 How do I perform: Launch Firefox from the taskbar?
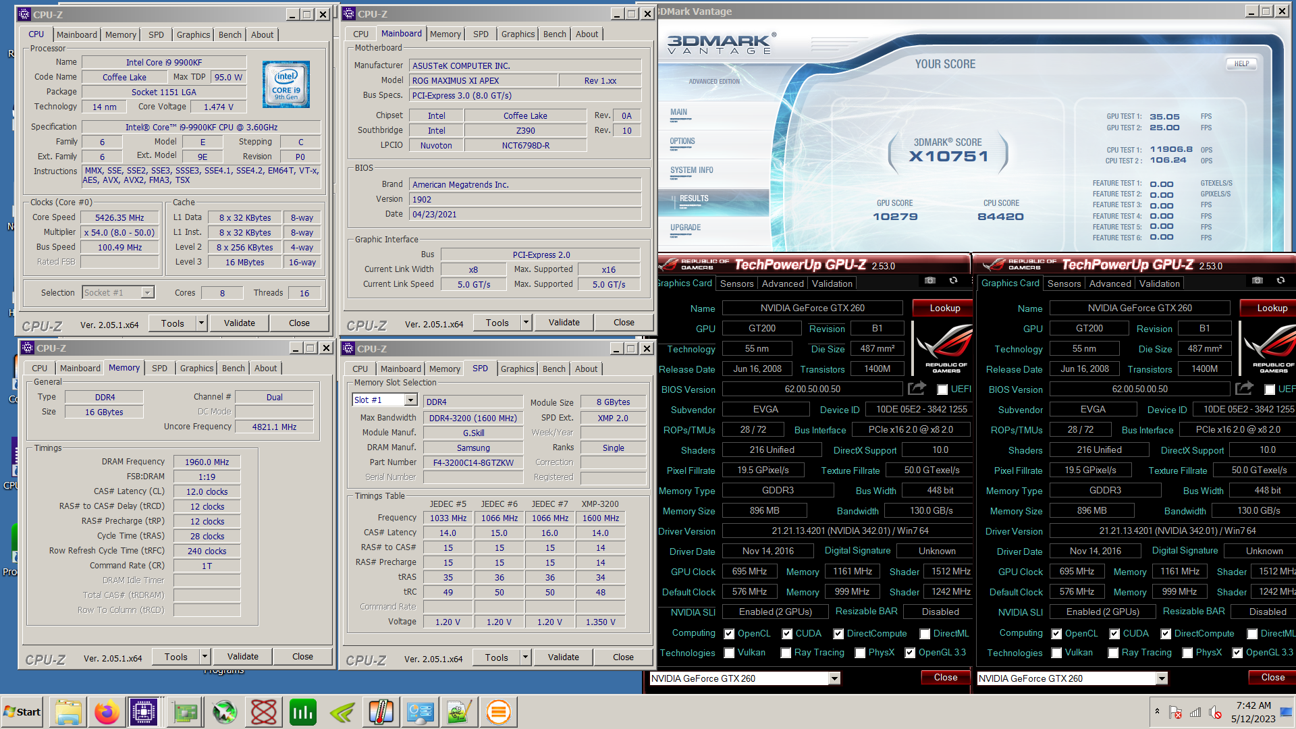pyautogui.click(x=106, y=712)
